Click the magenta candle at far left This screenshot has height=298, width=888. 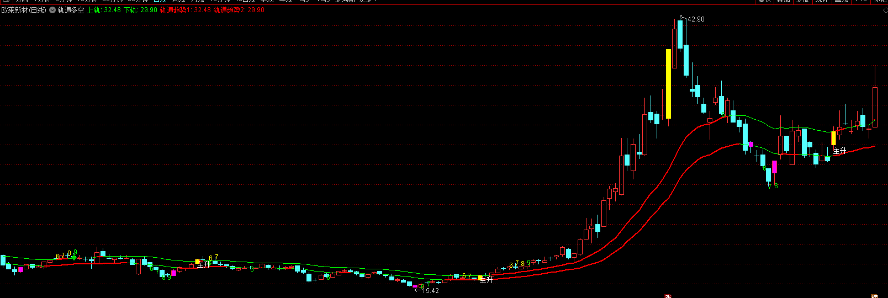pos(21,269)
